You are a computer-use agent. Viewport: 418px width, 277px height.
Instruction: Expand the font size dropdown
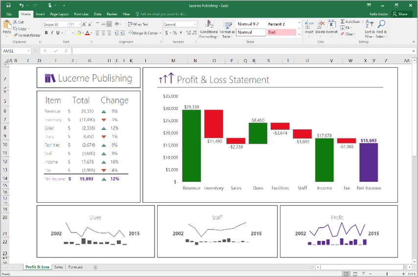[79, 24]
